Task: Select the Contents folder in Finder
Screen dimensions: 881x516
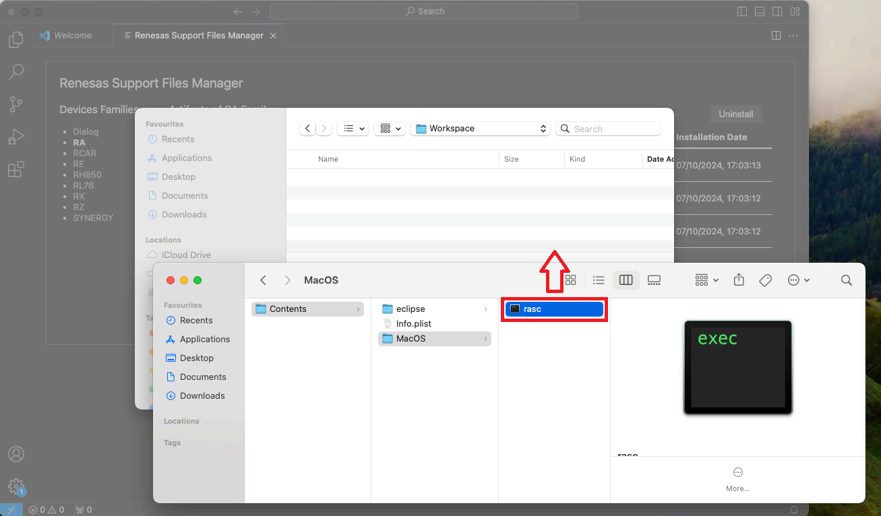Action: tap(307, 309)
